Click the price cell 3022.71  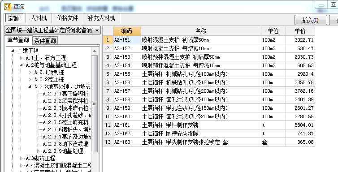[x=300, y=40]
